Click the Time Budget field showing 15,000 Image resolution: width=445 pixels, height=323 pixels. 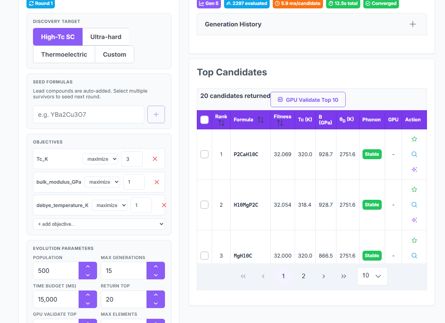[56, 299]
